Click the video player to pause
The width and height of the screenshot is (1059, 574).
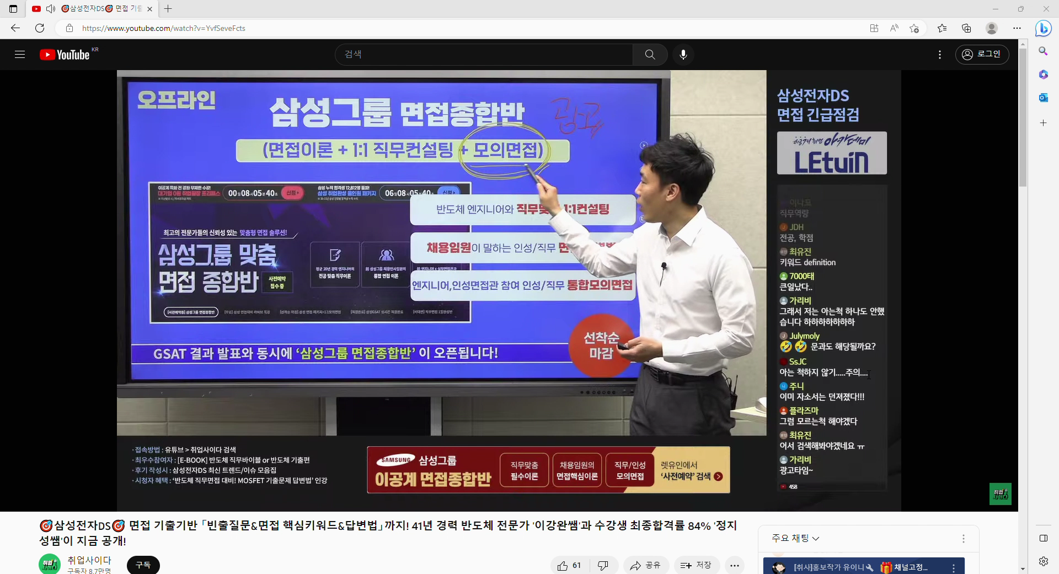pyautogui.click(x=509, y=291)
